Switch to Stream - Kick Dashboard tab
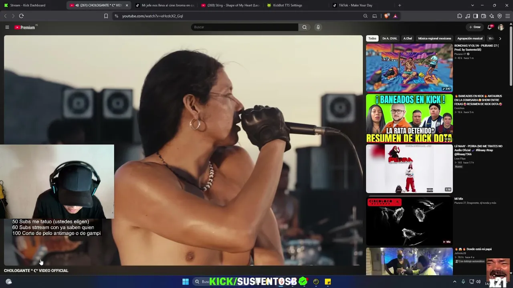513x288 pixels. point(33,5)
